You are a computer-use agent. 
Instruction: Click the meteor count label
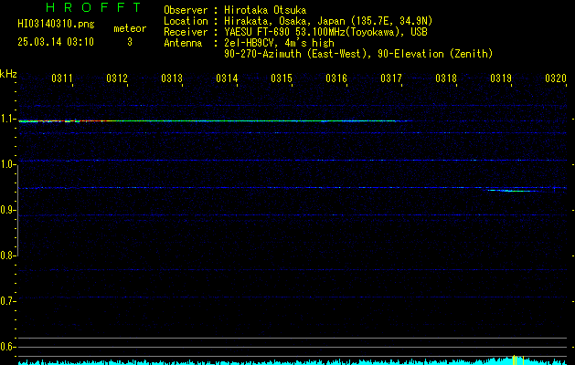click(130, 28)
